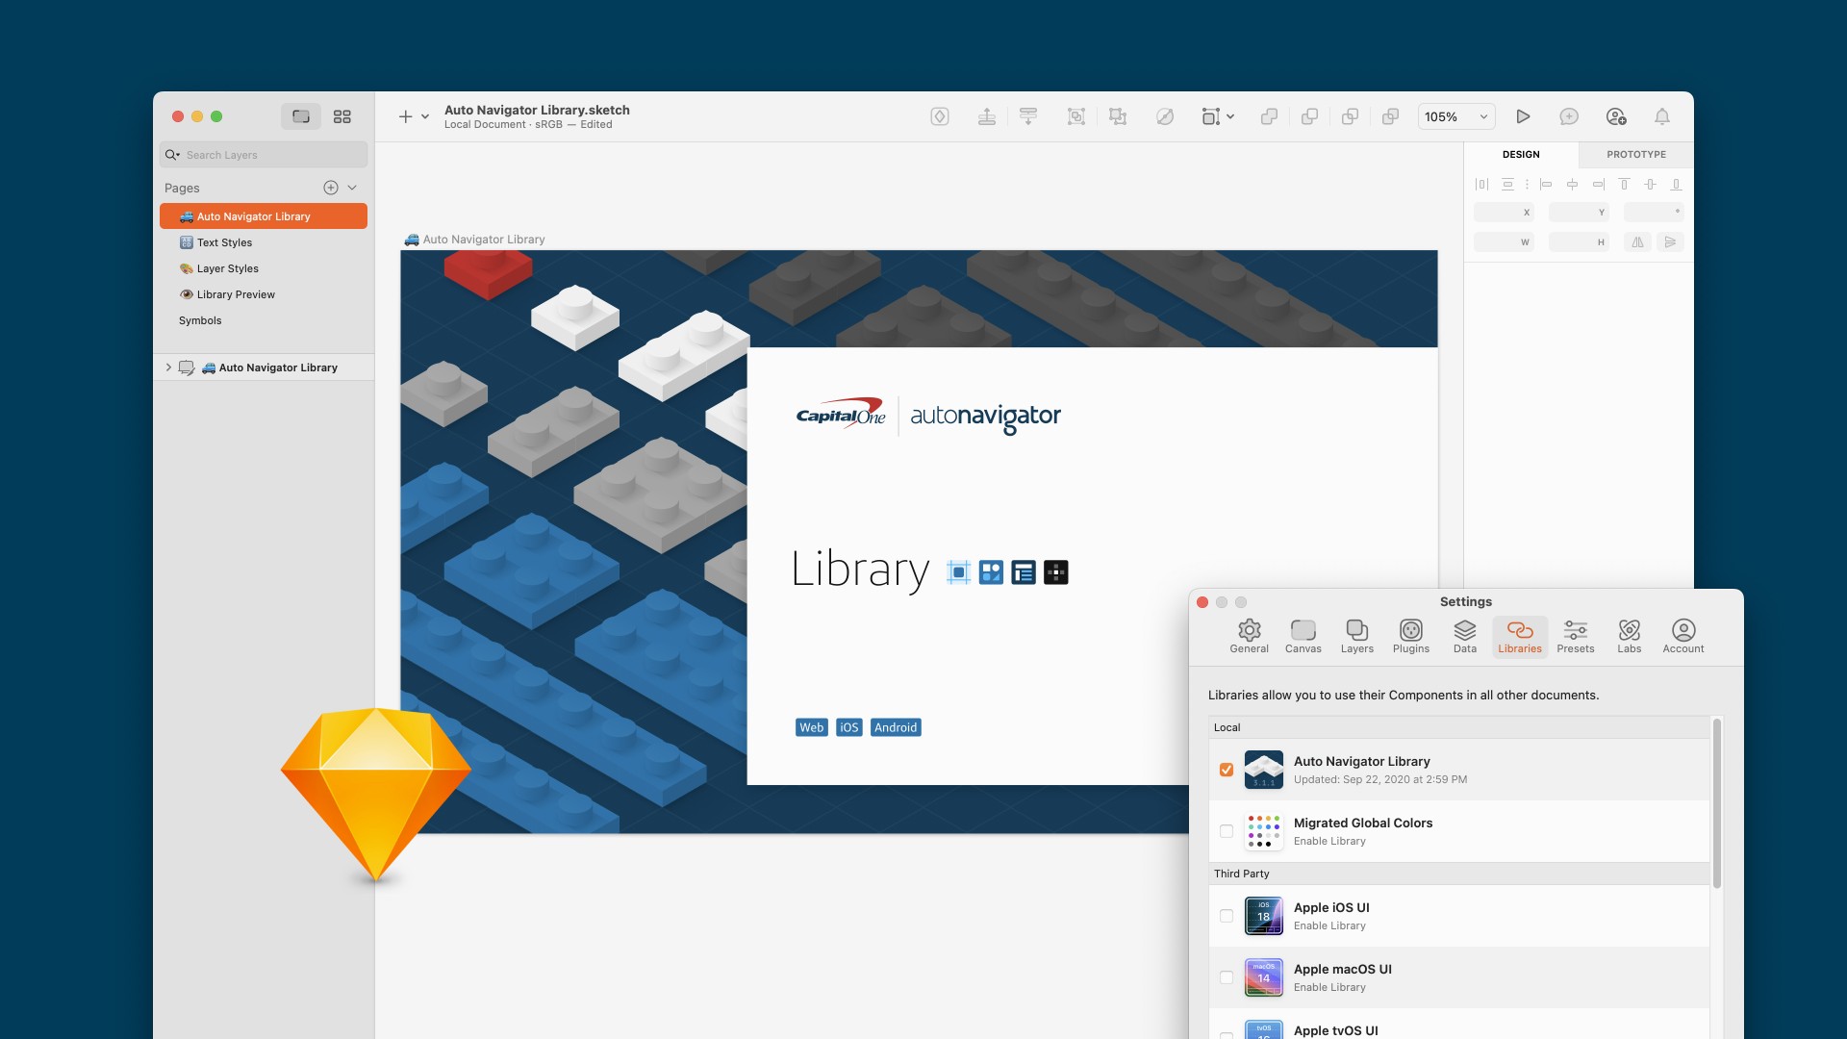The width and height of the screenshot is (1847, 1039).
Task: Open Presets settings tab
Action: click(1576, 637)
